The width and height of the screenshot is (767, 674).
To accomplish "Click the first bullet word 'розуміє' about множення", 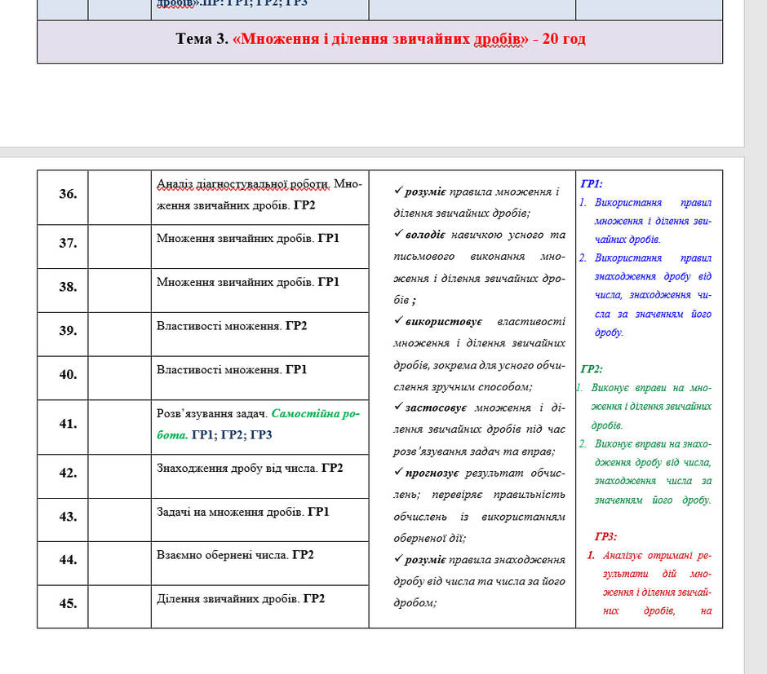I will (425, 192).
